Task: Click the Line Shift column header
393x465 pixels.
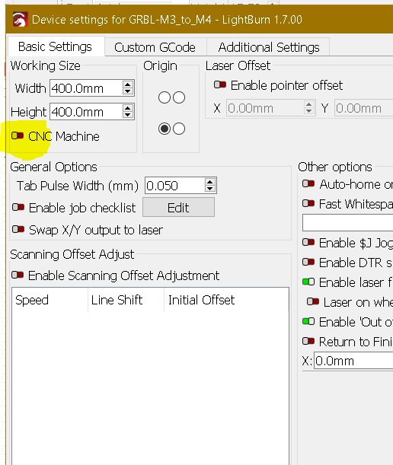Action: click(126, 300)
